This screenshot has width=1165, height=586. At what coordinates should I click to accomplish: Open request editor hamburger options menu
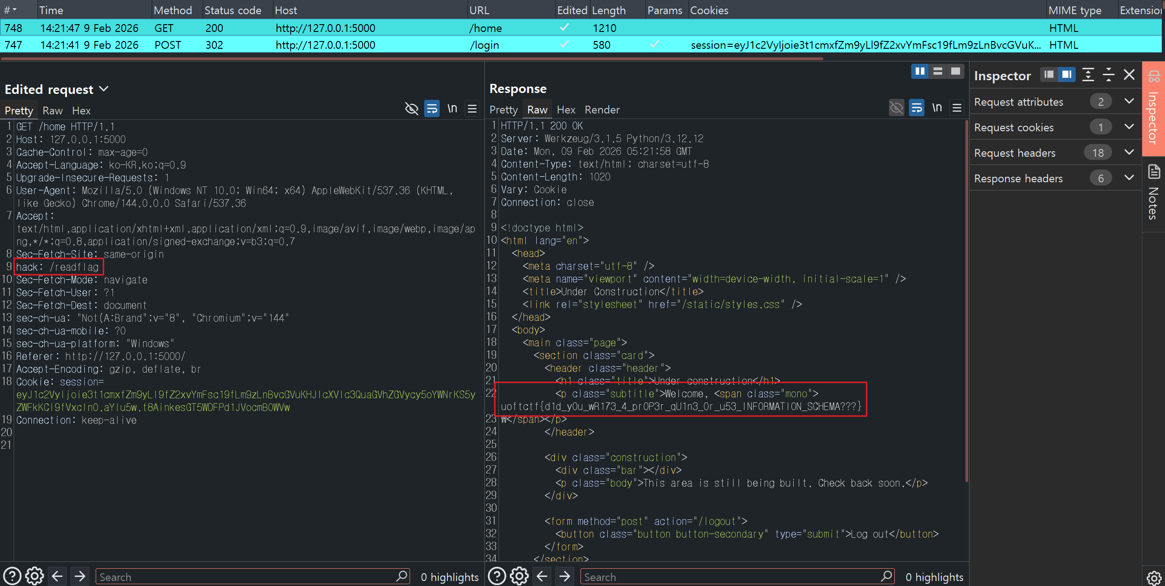tap(472, 108)
